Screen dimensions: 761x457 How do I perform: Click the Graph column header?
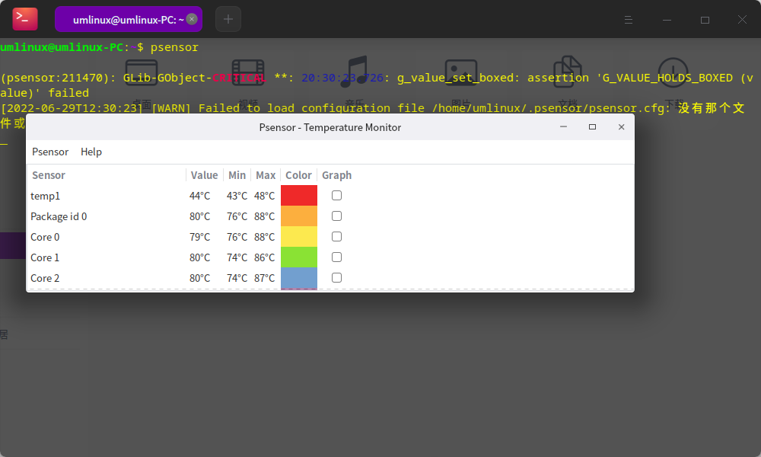pos(337,175)
